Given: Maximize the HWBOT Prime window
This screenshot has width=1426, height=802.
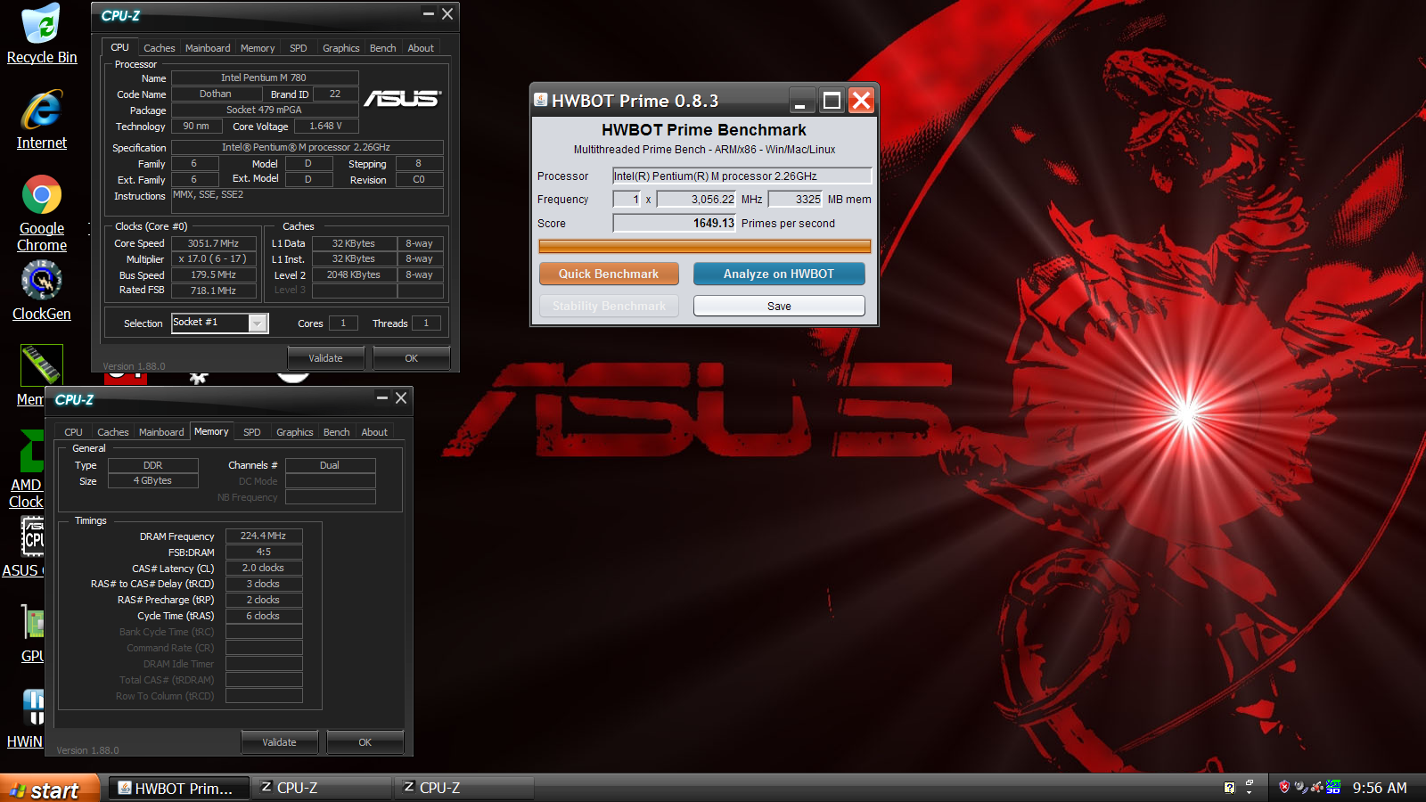Looking at the screenshot, I should (832, 101).
